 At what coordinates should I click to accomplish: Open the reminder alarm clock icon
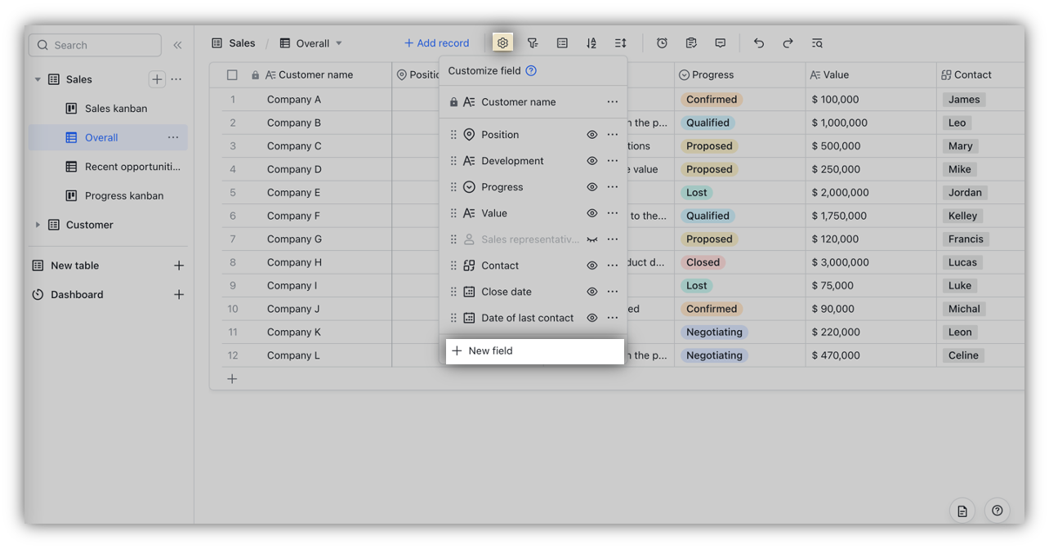click(662, 42)
